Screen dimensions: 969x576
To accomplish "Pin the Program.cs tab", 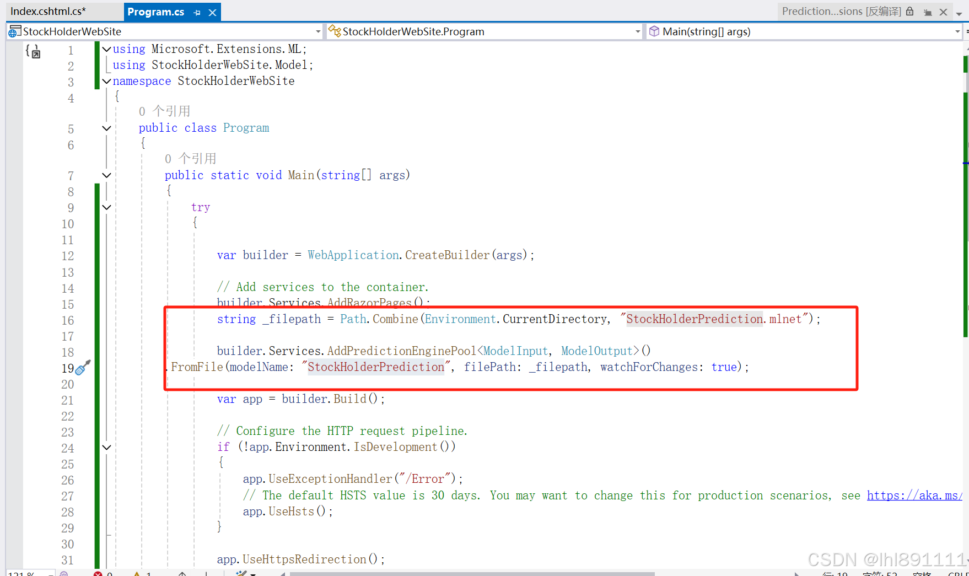I will pos(197,12).
